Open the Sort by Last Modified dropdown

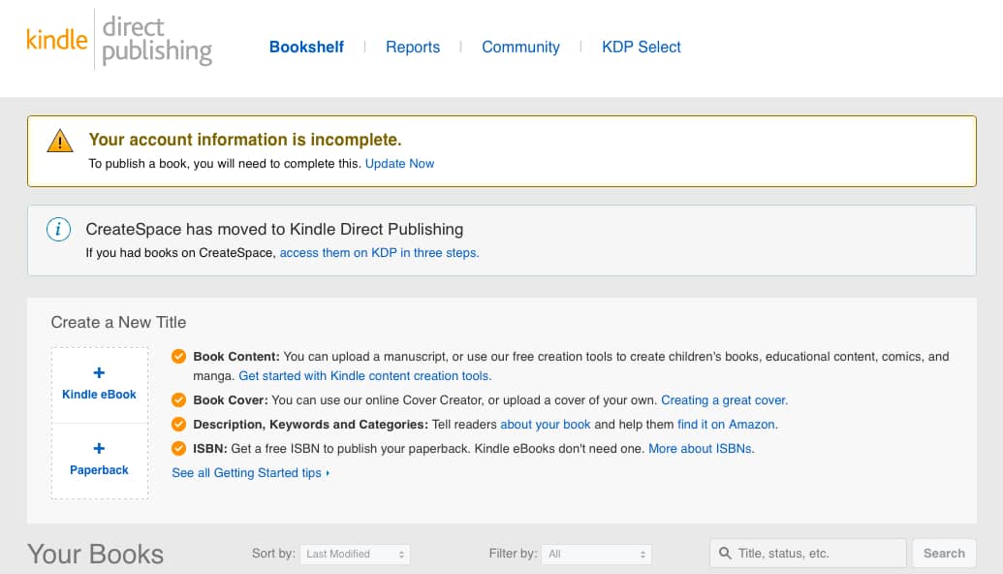[x=355, y=554]
